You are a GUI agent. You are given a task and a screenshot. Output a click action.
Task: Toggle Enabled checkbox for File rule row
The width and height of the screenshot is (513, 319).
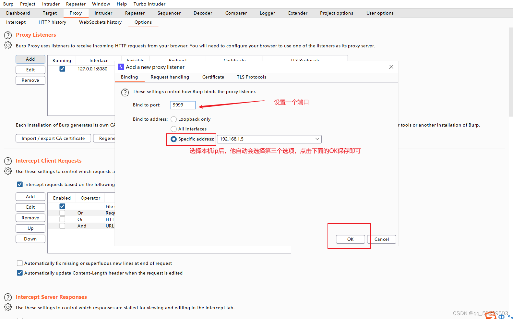coord(62,206)
